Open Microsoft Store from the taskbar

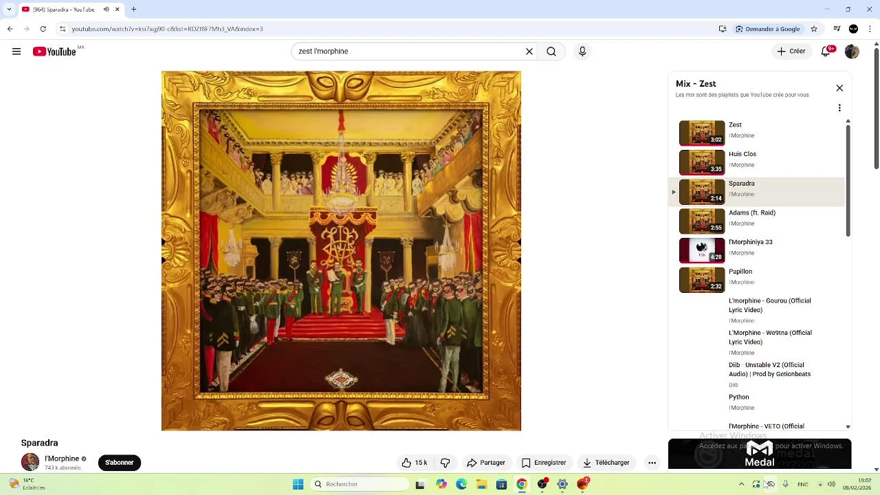click(501, 484)
